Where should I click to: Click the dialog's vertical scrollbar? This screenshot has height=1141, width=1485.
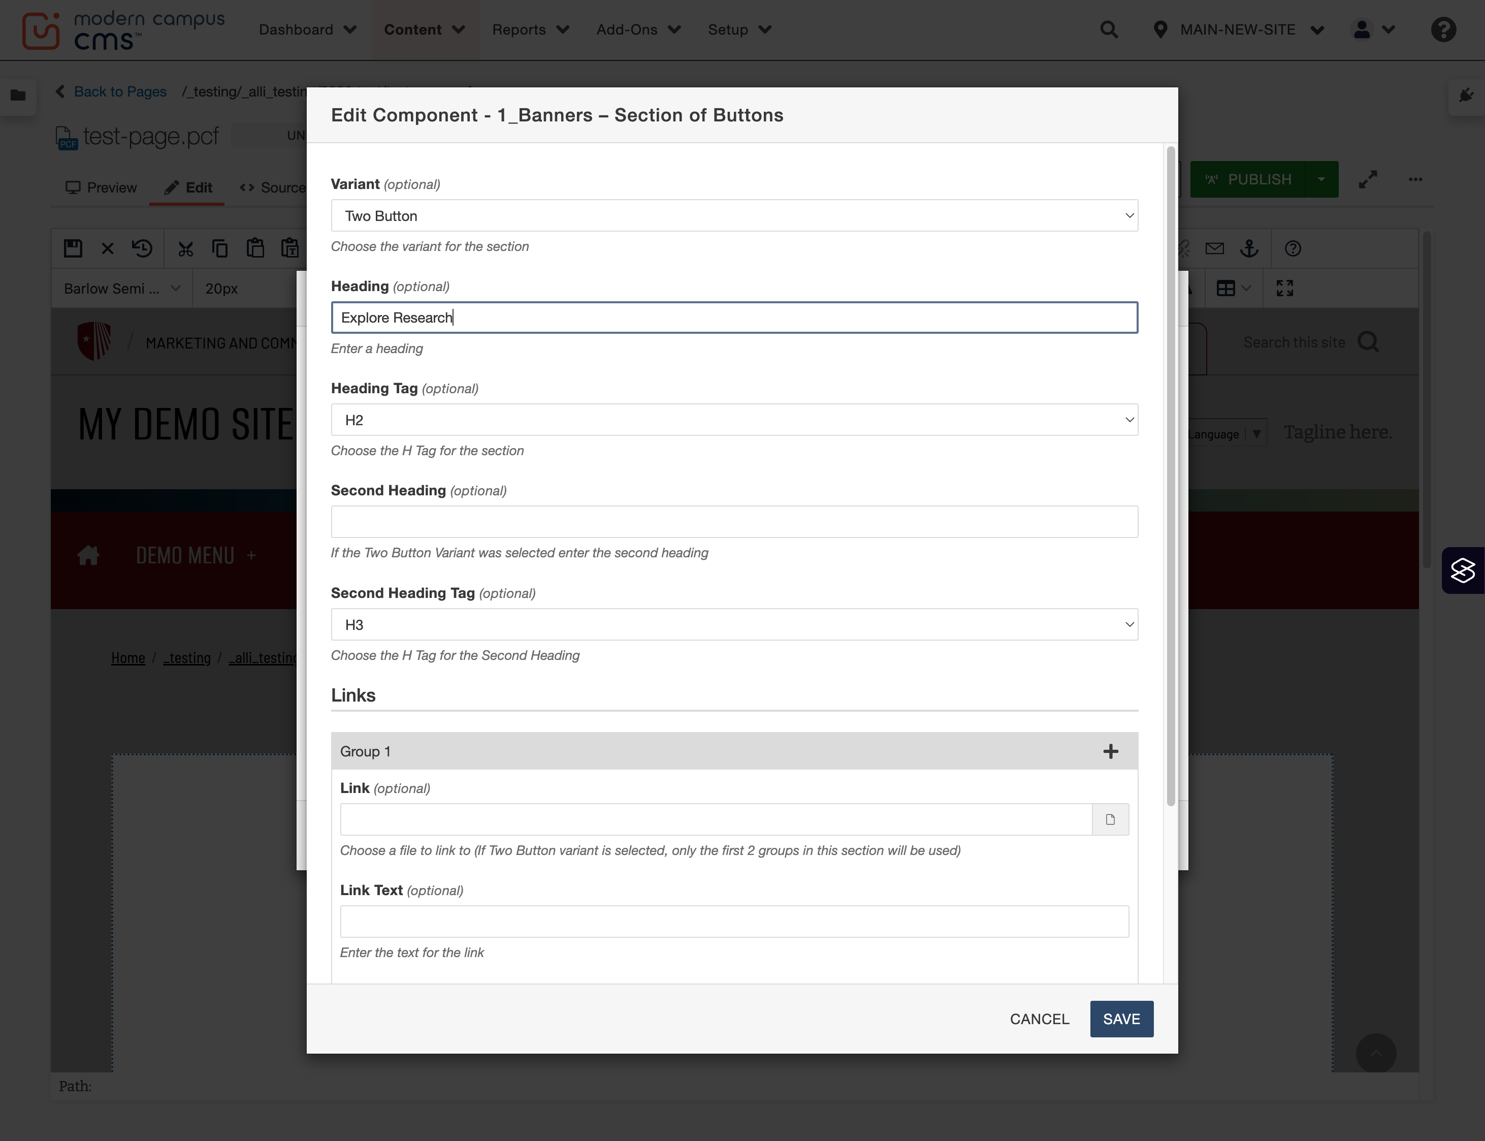[1171, 476]
